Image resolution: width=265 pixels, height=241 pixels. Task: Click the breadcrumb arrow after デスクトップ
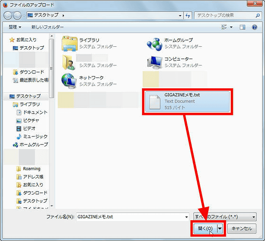(x=63, y=16)
